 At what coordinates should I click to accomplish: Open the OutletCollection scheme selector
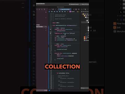(x=74, y=4)
